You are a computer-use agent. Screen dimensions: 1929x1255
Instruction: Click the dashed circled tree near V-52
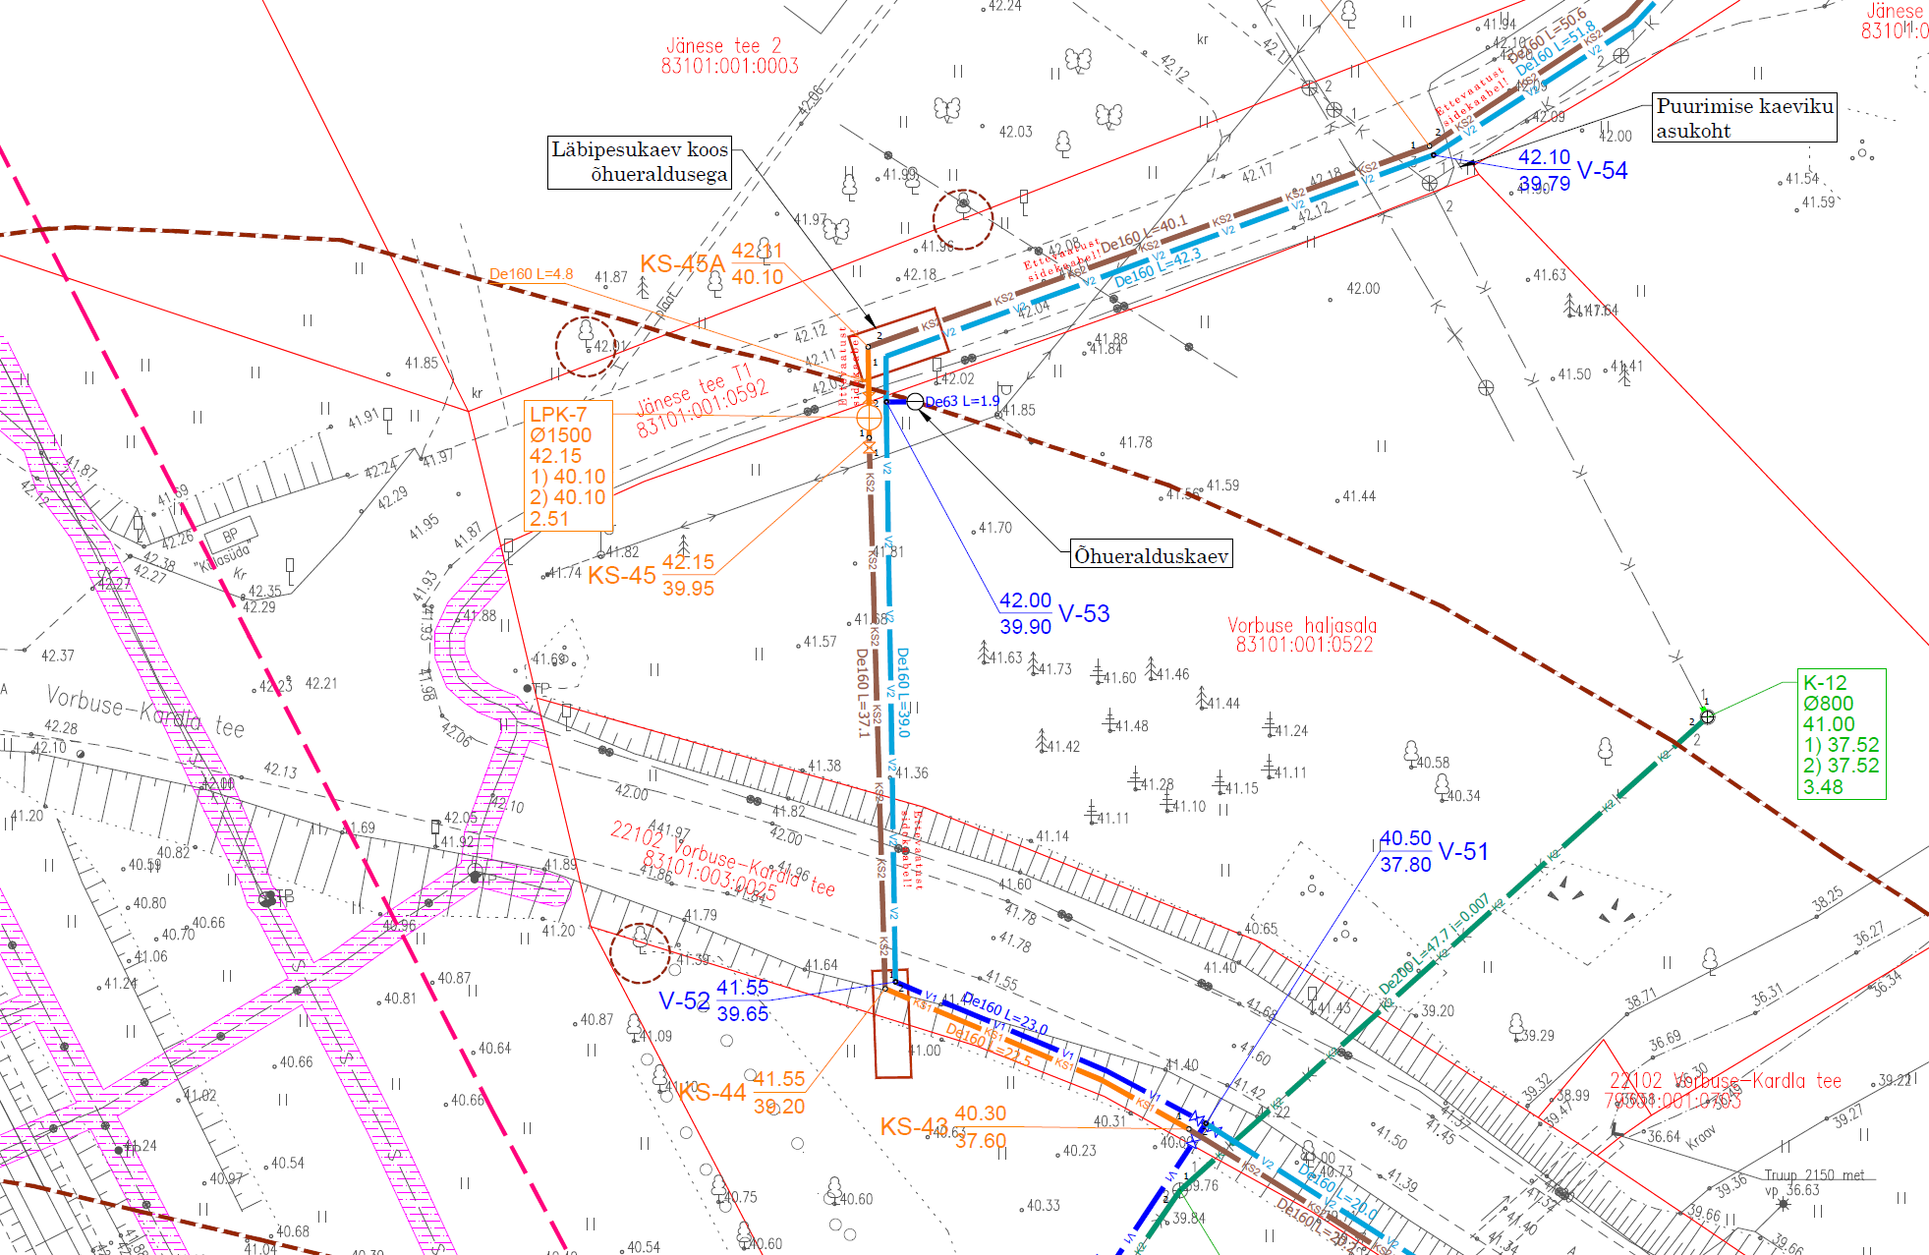(x=640, y=952)
